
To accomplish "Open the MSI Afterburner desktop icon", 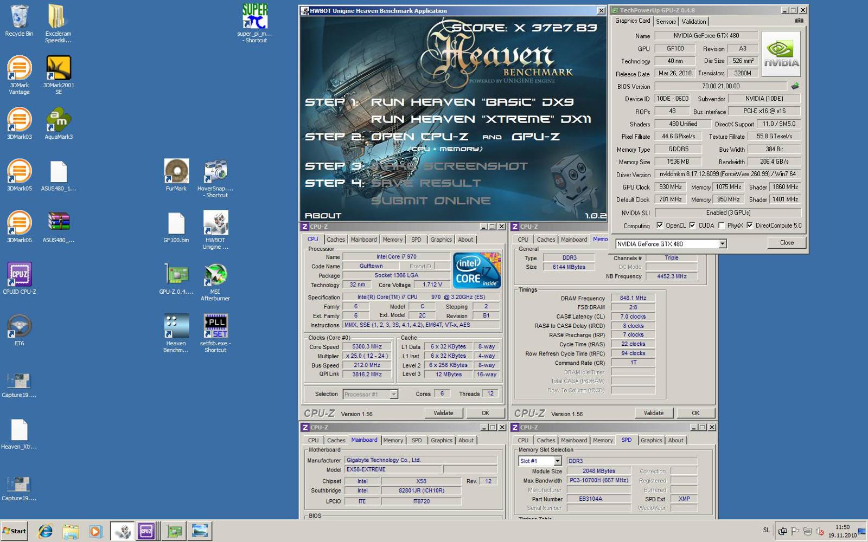I will point(215,281).
